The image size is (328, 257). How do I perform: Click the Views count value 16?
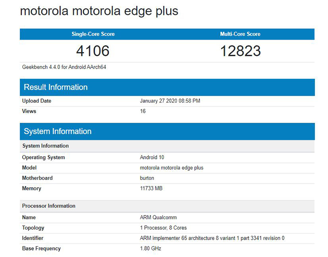pos(143,111)
